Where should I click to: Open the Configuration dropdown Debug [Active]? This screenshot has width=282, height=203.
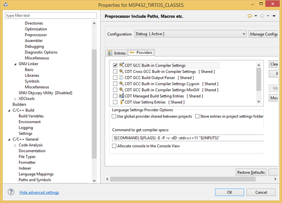pos(190,34)
